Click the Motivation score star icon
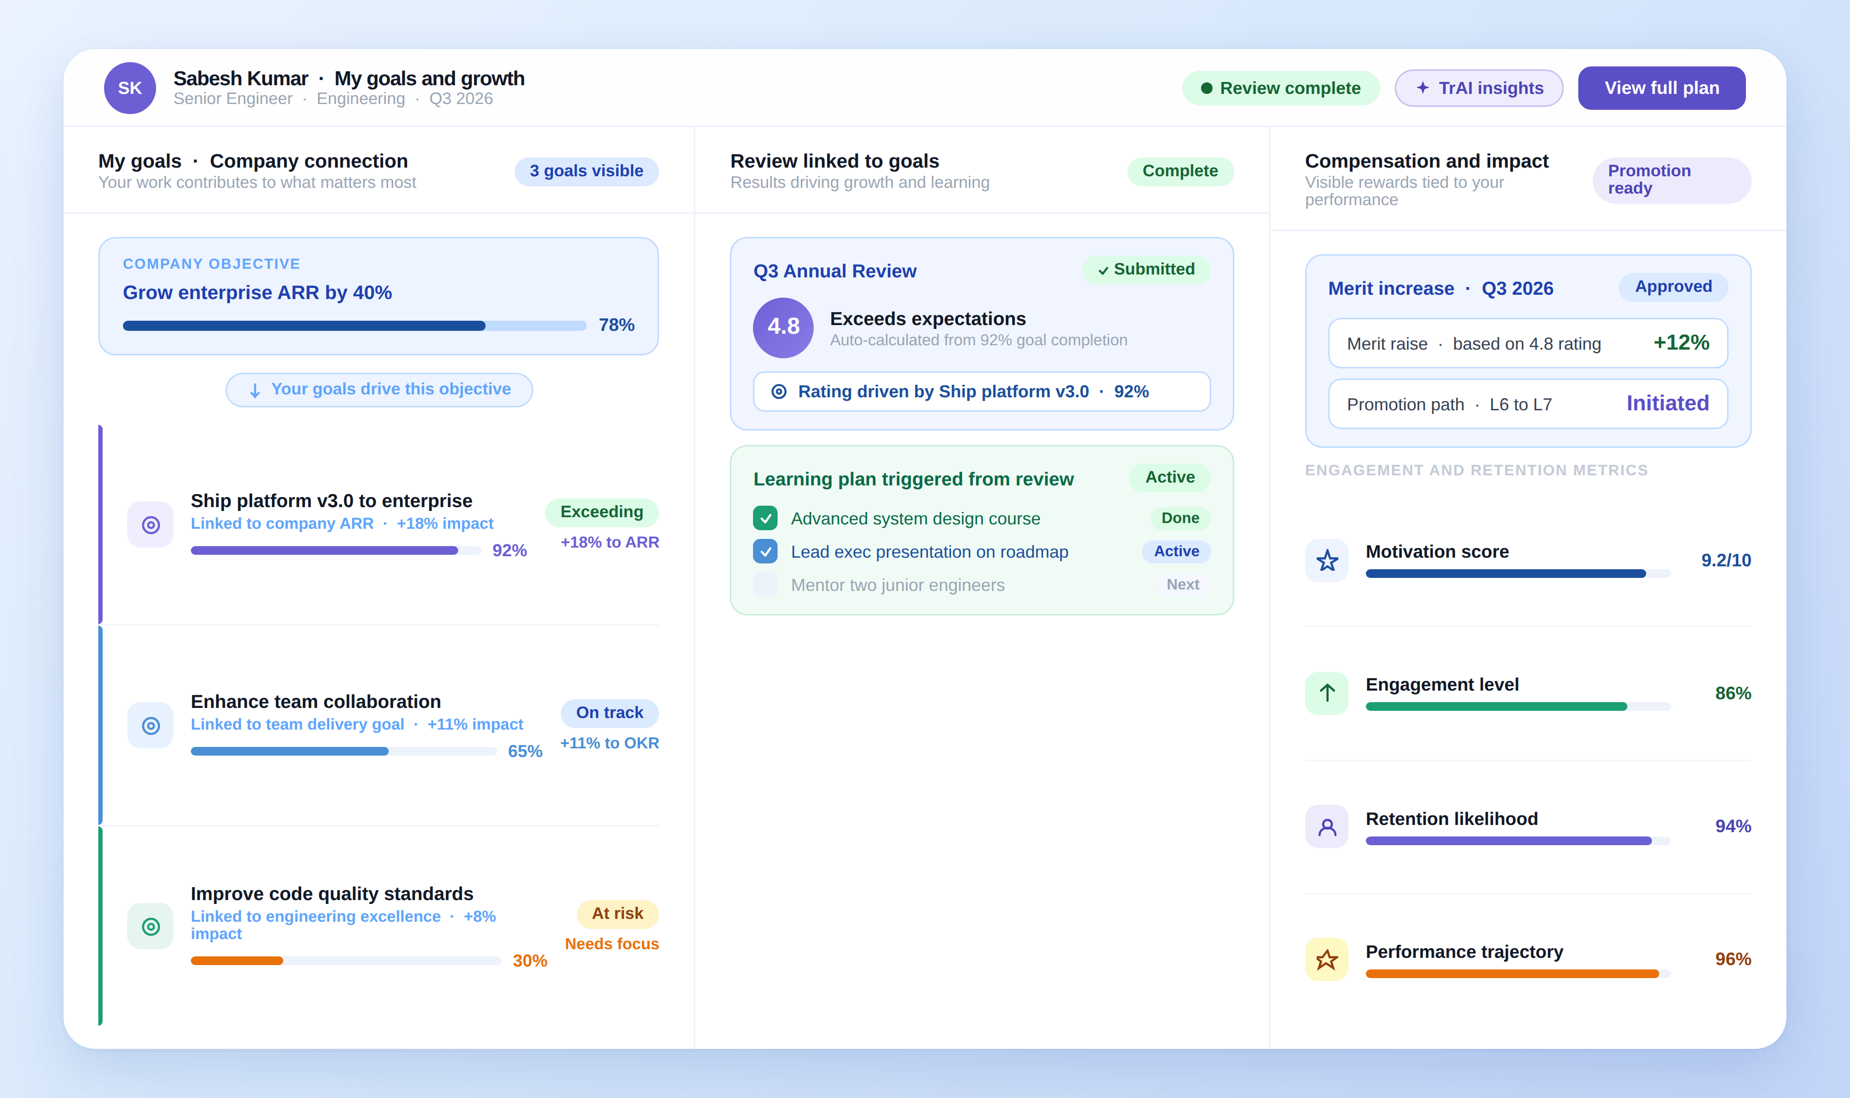Image resolution: width=1850 pixels, height=1098 pixels. [1326, 560]
